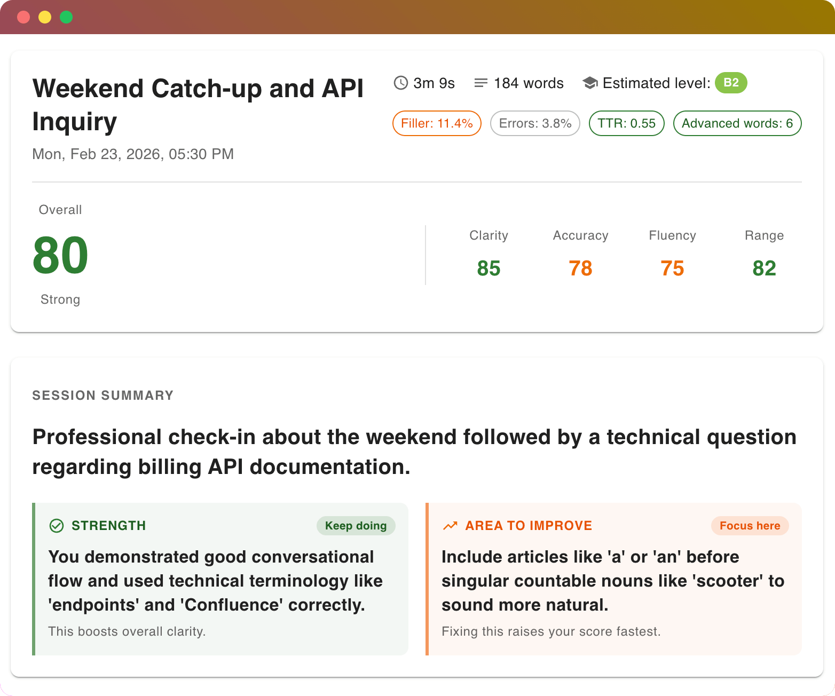This screenshot has width=835, height=696.
Task: Click the clock duration icon
Action: pos(400,83)
